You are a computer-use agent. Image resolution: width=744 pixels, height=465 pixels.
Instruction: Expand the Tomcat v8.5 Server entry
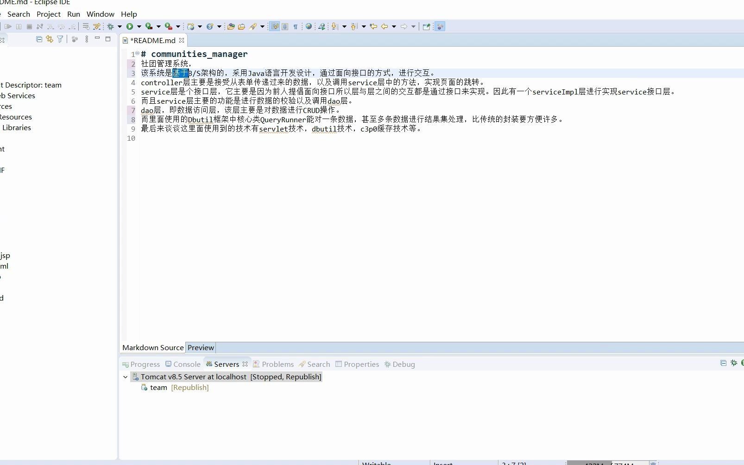tap(125, 377)
